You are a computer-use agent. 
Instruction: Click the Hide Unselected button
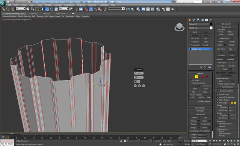pyautogui.click(x=226, y=76)
